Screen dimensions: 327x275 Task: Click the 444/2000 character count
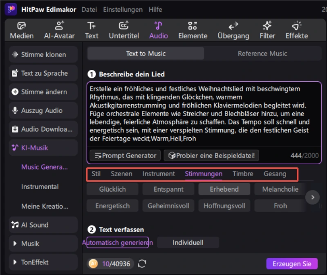[x=305, y=156]
